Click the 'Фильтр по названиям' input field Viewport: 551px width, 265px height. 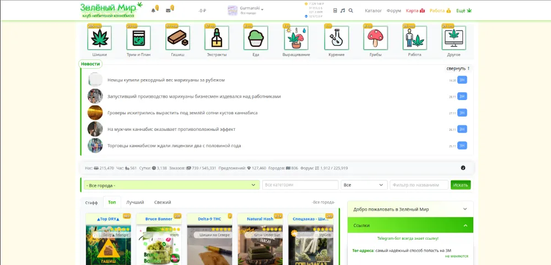click(419, 185)
